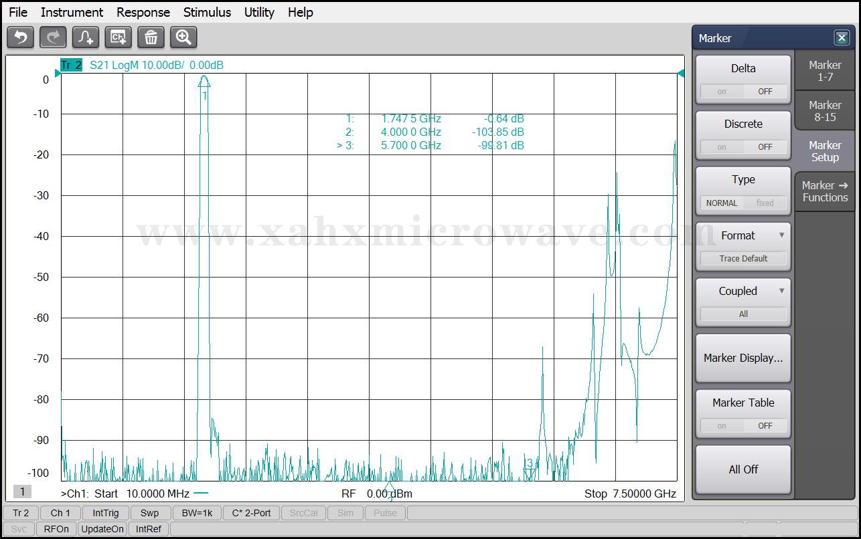Click the BW=1k status button
861x539 pixels.
coord(196,513)
